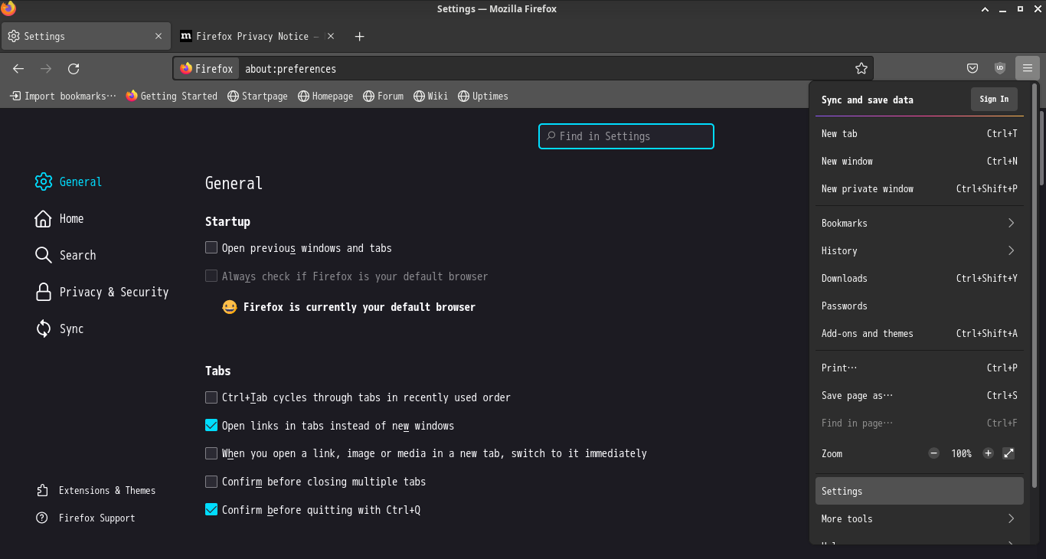Image resolution: width=1046 pixels, height=559 pixels.
Task: Zoom out with the minus icon
Action: 934,453
